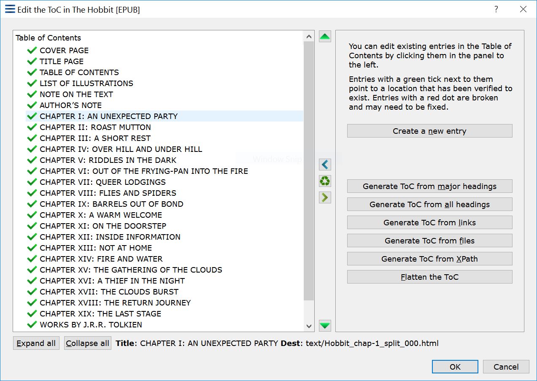Viewport: 537px width, 381px height.
Task: Generate ToC from all headings
Action: [429, 204]
